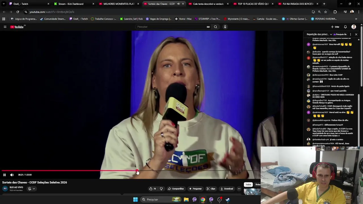Screen dimensions: 363x204
Task: Open more actions ellipsis under video
Action: [239, 189]
